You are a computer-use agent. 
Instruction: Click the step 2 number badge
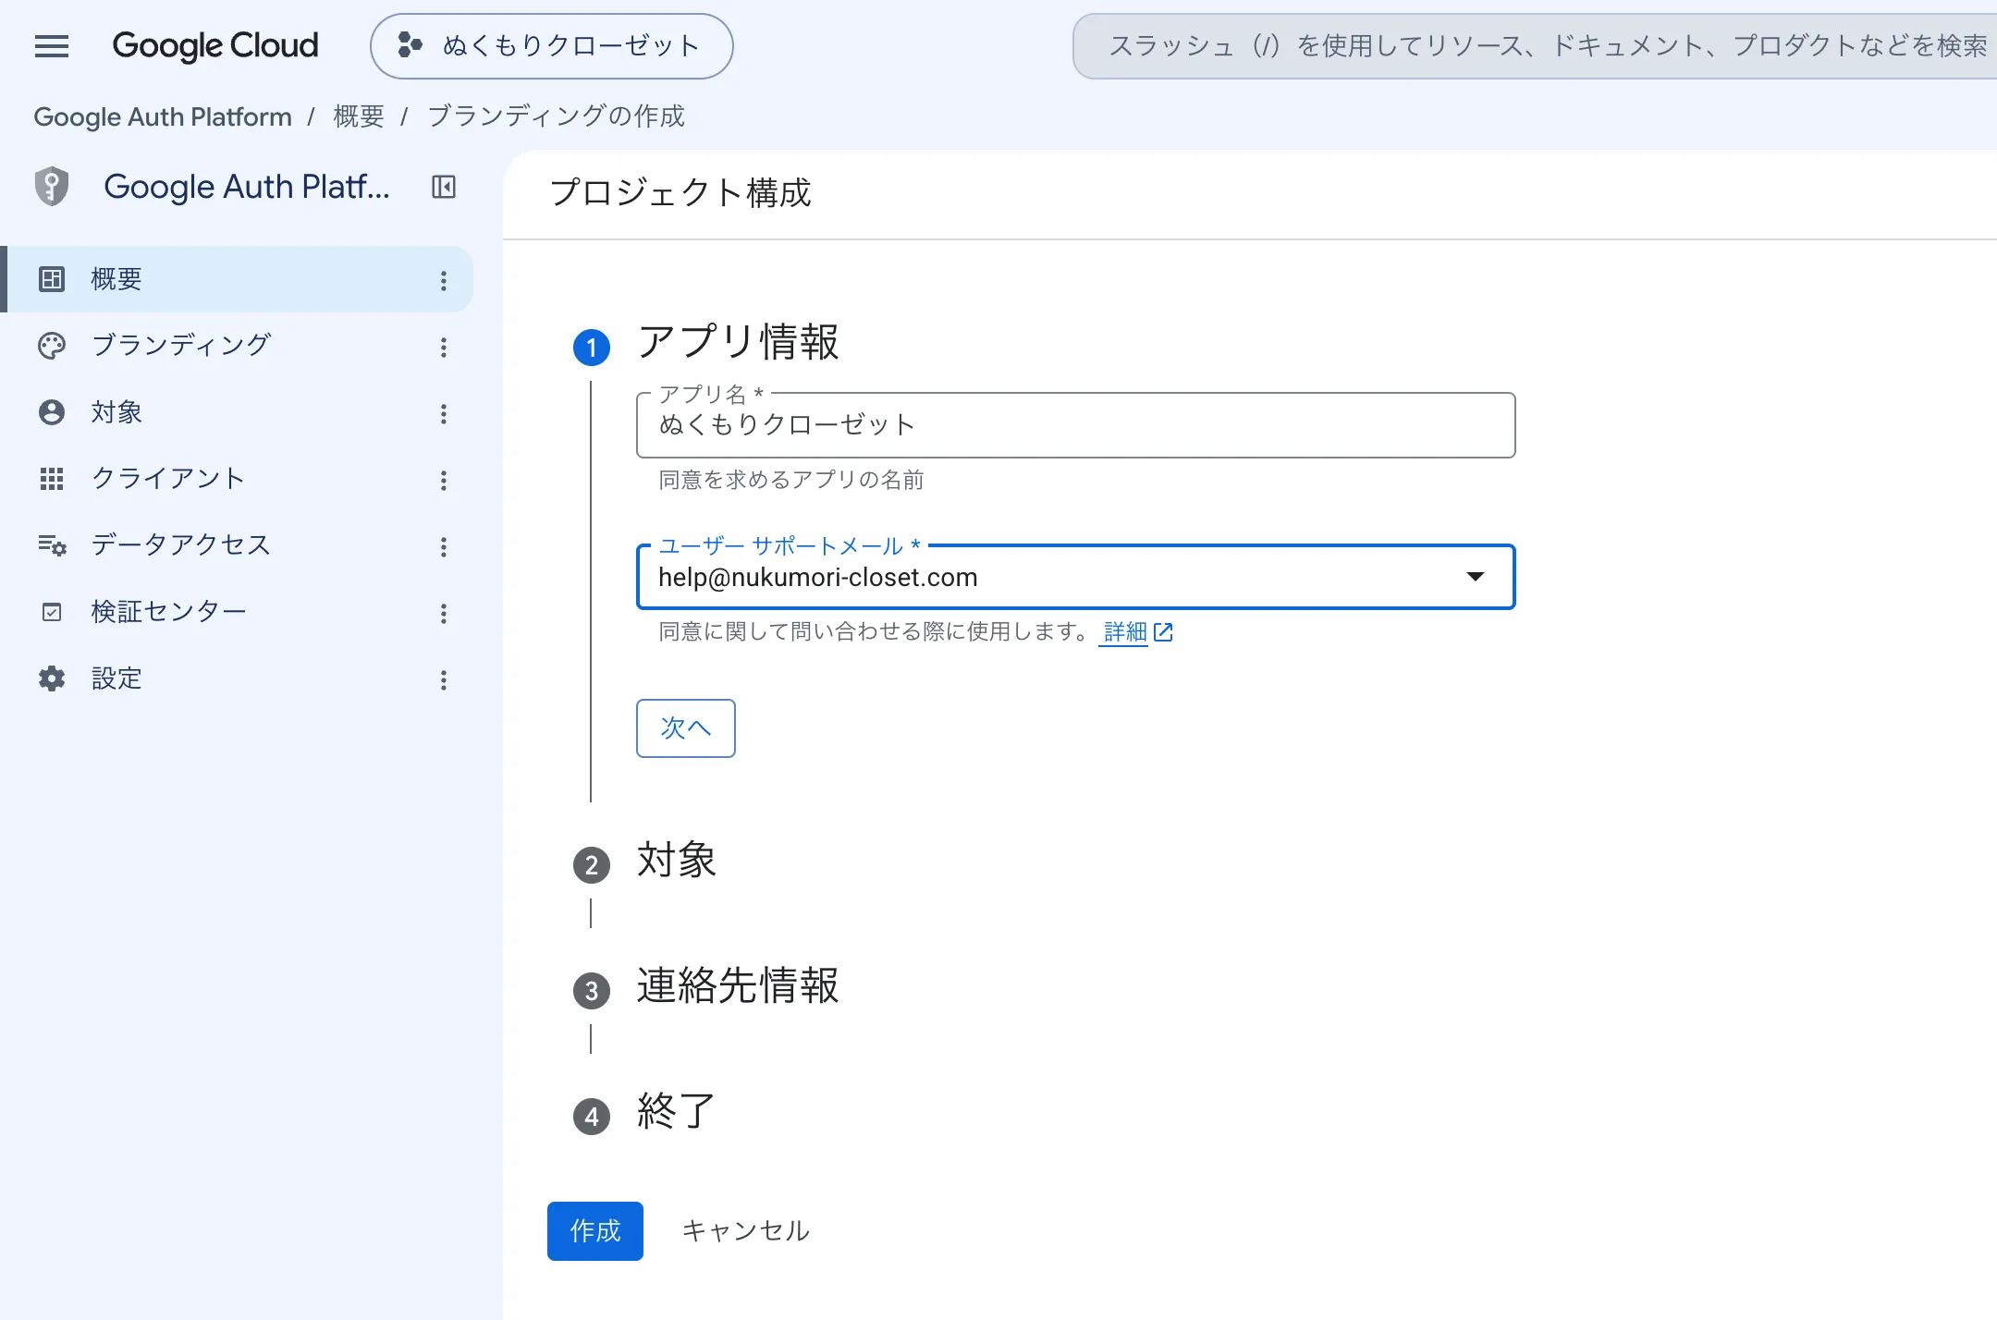click(592, 865)
